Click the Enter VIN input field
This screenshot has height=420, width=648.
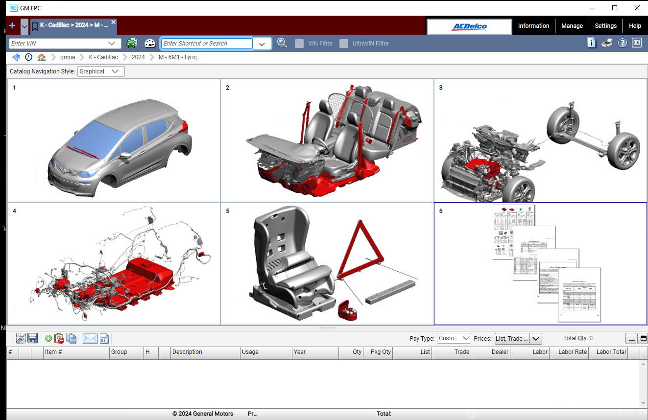pyautogui.click(x=59, y=44)
